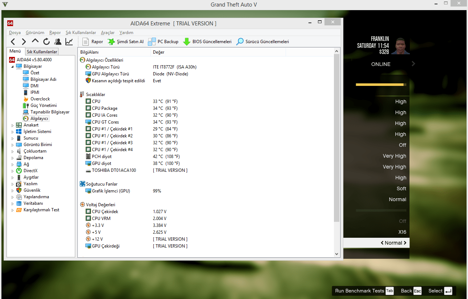Viewport: 468px width, 299px height.
Task: Open the Dosya menu
Action: pos(15,33)
